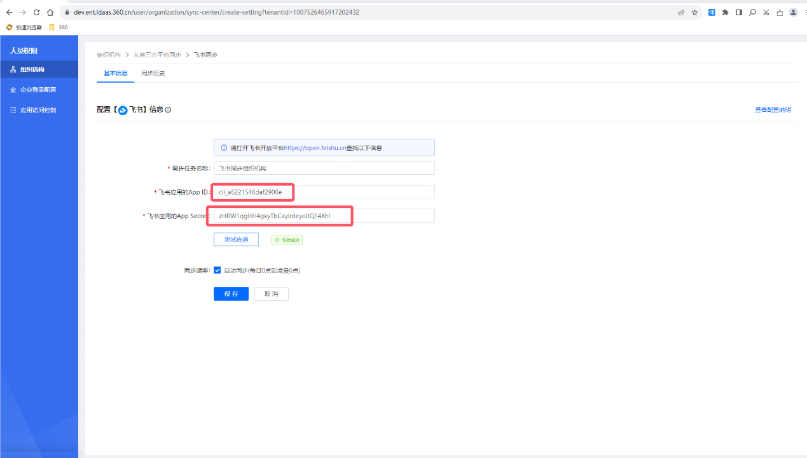Open the translate extension icon
Screen dimensions: 807x458
pos(712,12)
